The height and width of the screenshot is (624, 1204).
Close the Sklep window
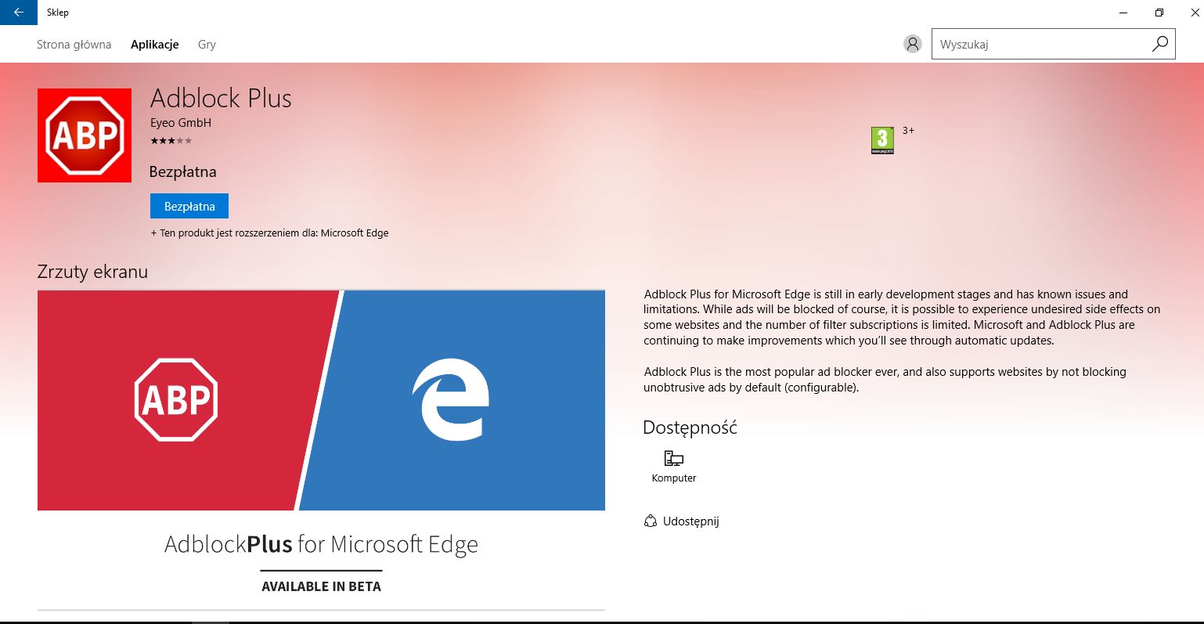click(1195, 13)
